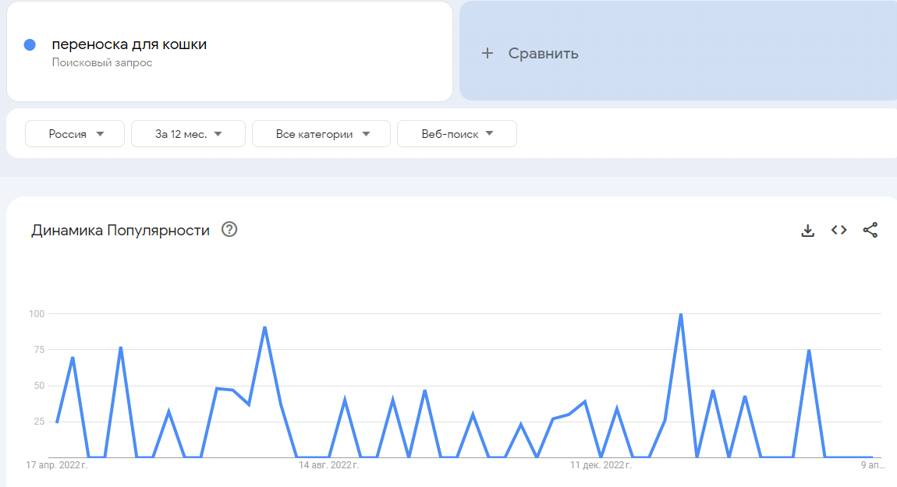This screenshot has height=487, width=897.
Task: Open the embed code view for the chart
Action: 838,230
